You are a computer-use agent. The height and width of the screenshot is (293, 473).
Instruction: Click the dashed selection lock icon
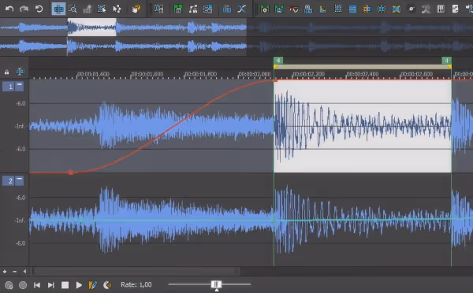159,9
